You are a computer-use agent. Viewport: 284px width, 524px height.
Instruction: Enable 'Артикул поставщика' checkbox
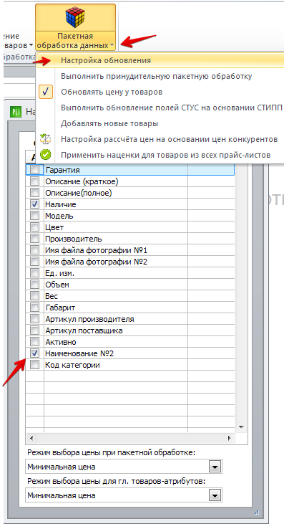click(34, 330)
